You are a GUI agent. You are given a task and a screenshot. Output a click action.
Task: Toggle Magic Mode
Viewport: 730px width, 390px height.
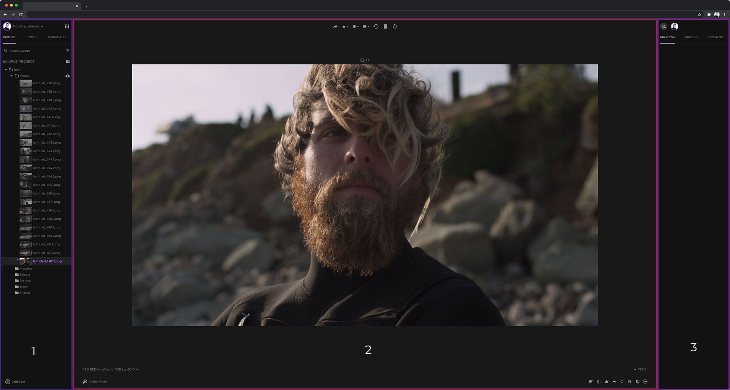point(95,382)
